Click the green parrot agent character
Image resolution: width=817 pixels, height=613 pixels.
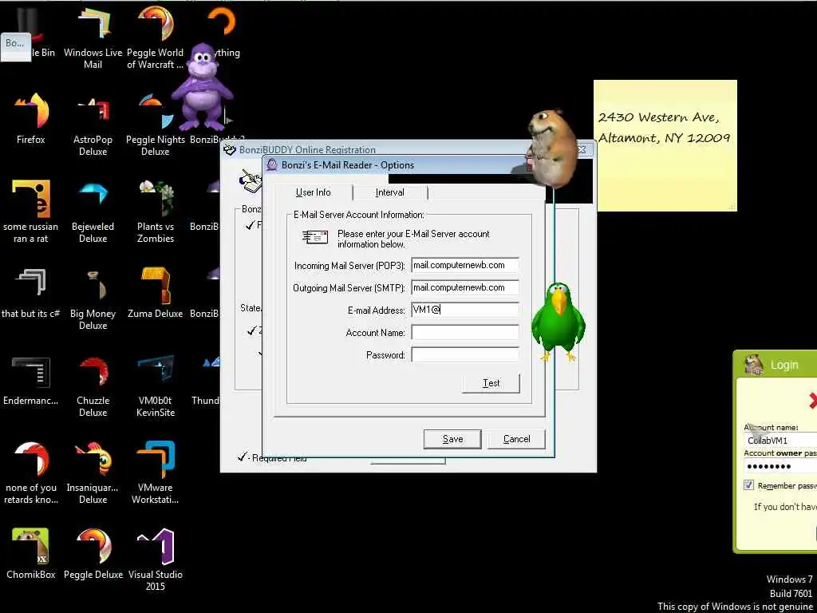[558, 322]
